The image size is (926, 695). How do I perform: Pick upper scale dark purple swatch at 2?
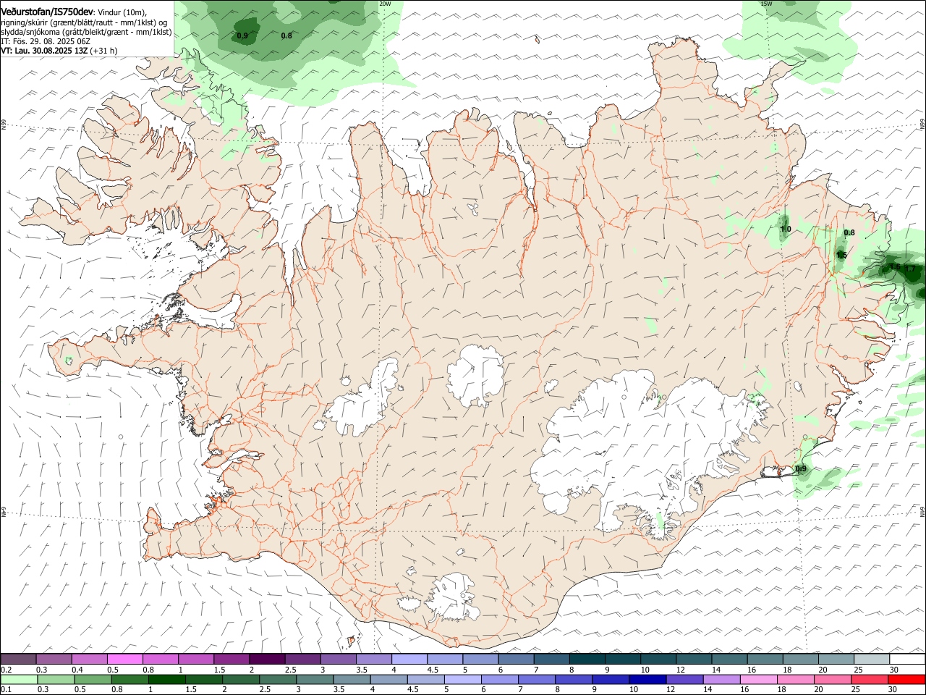[x=267, y=659]
